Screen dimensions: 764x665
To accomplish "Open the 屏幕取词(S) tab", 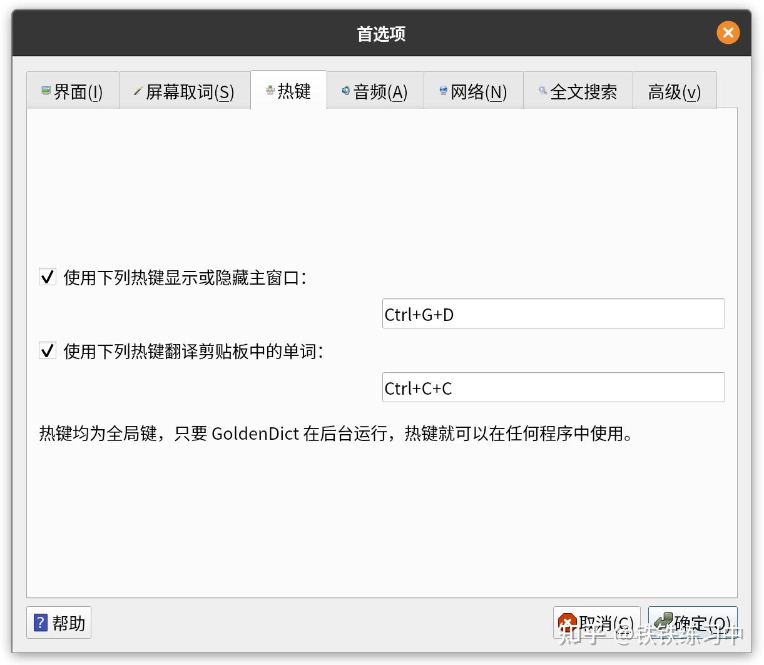I will pyautogui.click(x=185, y=91).
